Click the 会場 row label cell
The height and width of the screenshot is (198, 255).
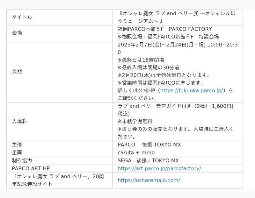[x=59, y=33]
